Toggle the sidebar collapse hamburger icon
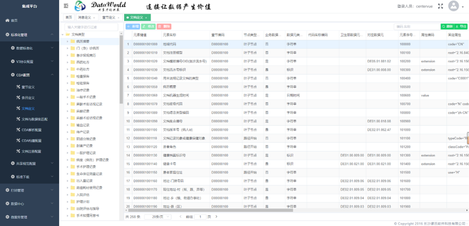The height and width of the screenshot is (226, 469). point(66,6)
